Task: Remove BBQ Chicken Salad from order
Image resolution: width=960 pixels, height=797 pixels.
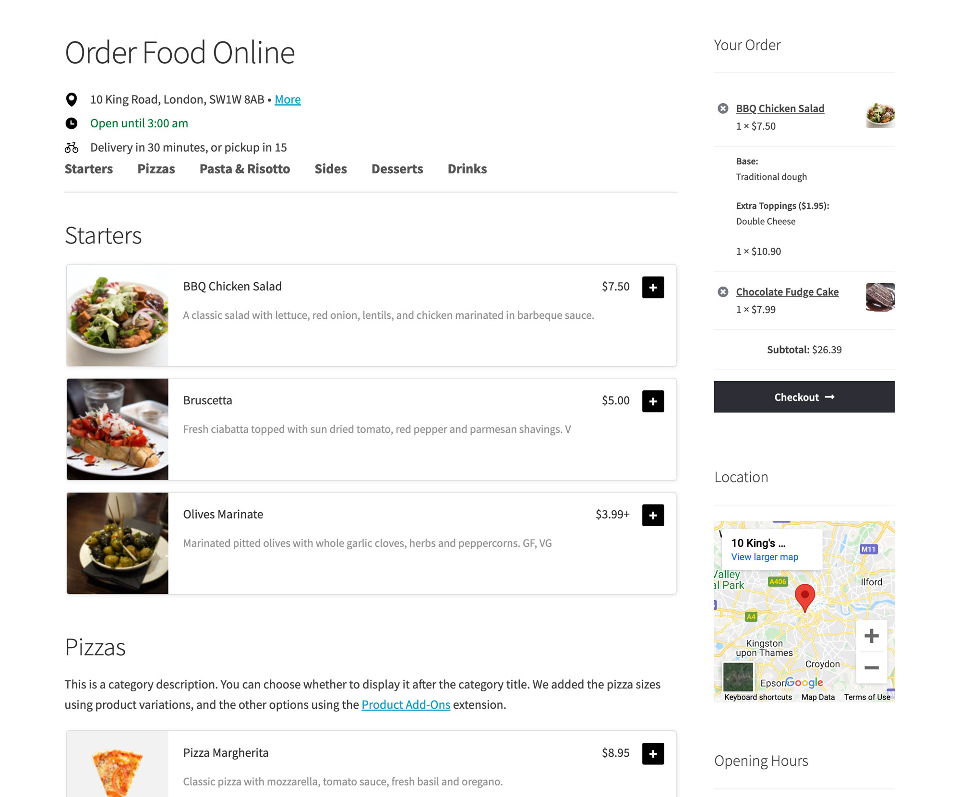Action: 723,109
